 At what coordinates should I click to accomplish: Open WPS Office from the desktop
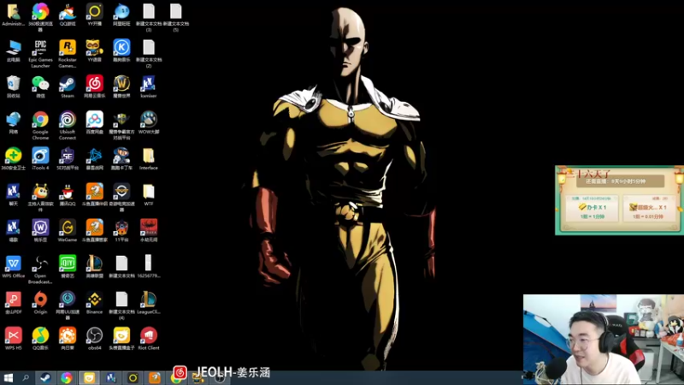tap(13, 267)
